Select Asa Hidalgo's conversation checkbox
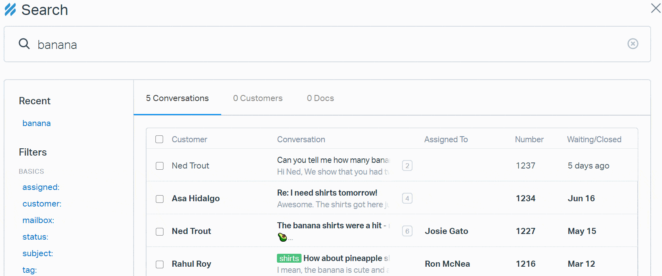Image resolution: width=662 pixels, height=276 pixels. pyautogui.click(x=160, y=199)
